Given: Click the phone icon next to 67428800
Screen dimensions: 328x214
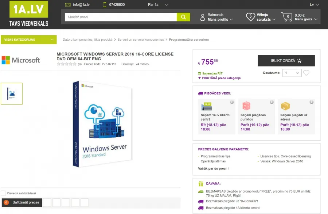Looking at the screenshot, I should pyautogui.click(x=105, y=5).
